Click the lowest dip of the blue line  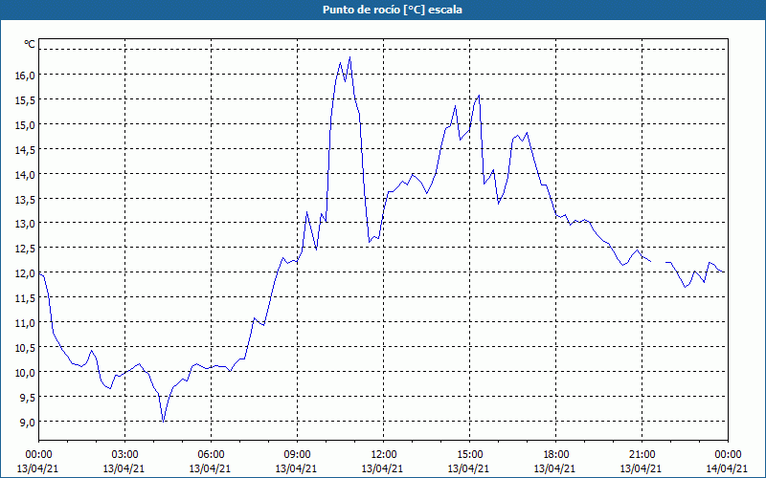(x=164, y=421)
